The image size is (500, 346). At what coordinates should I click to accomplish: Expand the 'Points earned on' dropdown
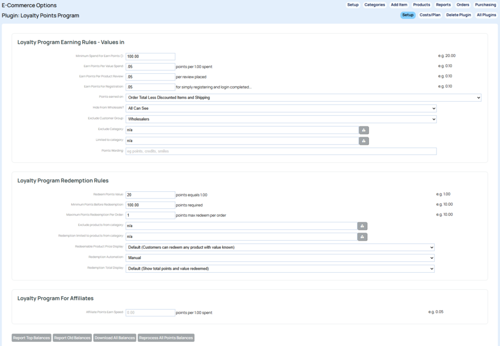tap(303, 98)
